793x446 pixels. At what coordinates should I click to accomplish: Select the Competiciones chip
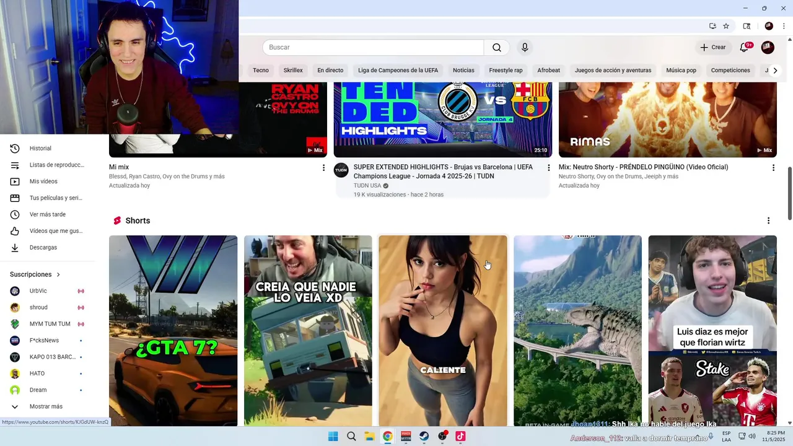coord(730,71)
